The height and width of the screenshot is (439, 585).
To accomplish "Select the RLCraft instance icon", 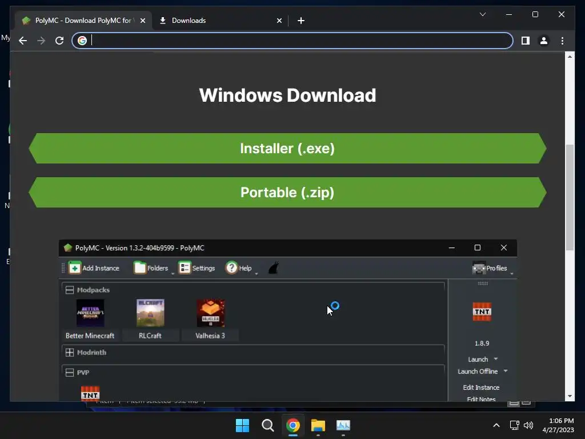I will coord(150,313).
